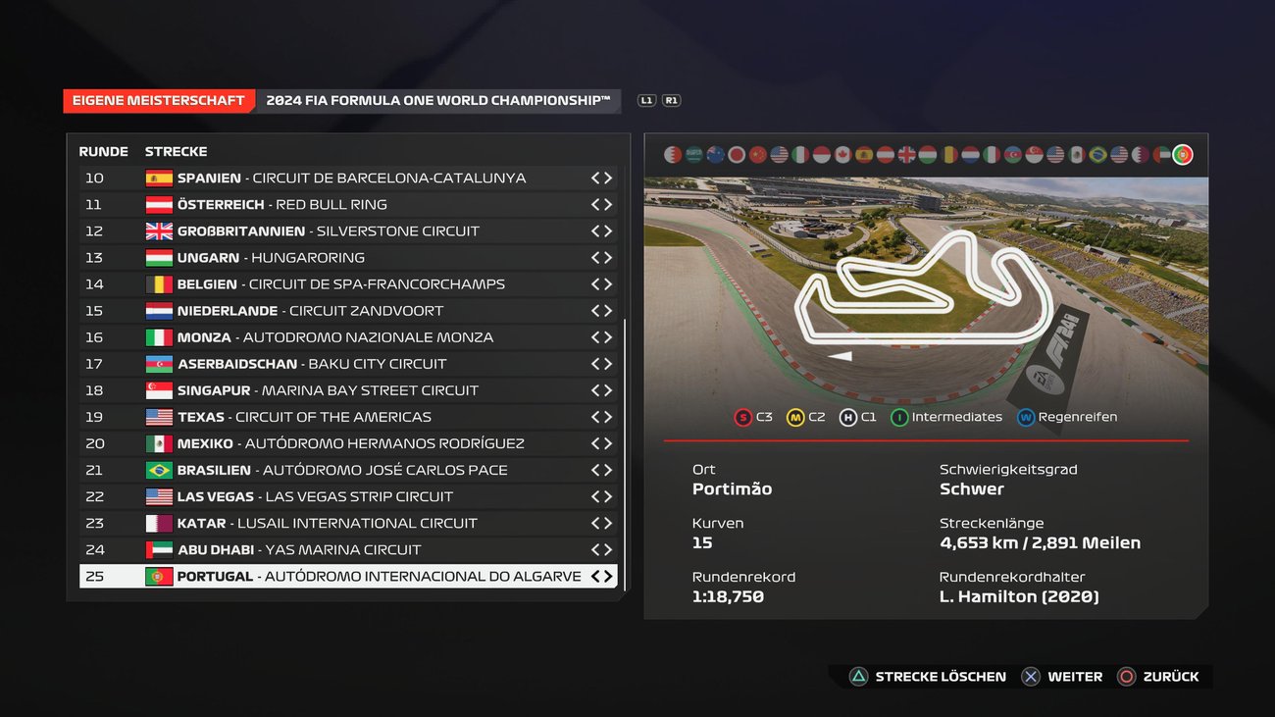Click Weiter to continue
Image resolution: width=1275 pixels, height=717 pixels.
[x=1062, y=677]
